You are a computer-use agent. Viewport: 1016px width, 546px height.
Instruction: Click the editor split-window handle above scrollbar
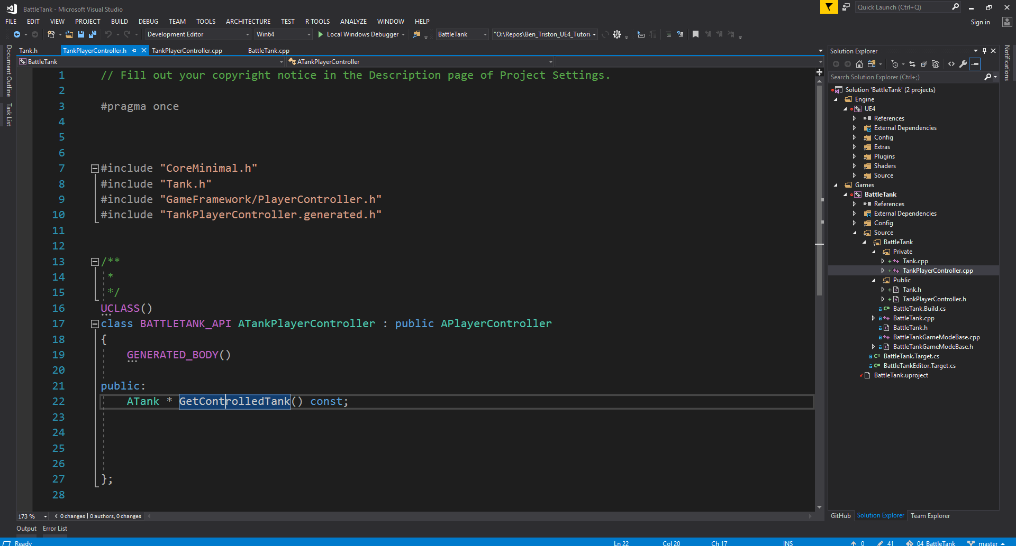point(819,72)
